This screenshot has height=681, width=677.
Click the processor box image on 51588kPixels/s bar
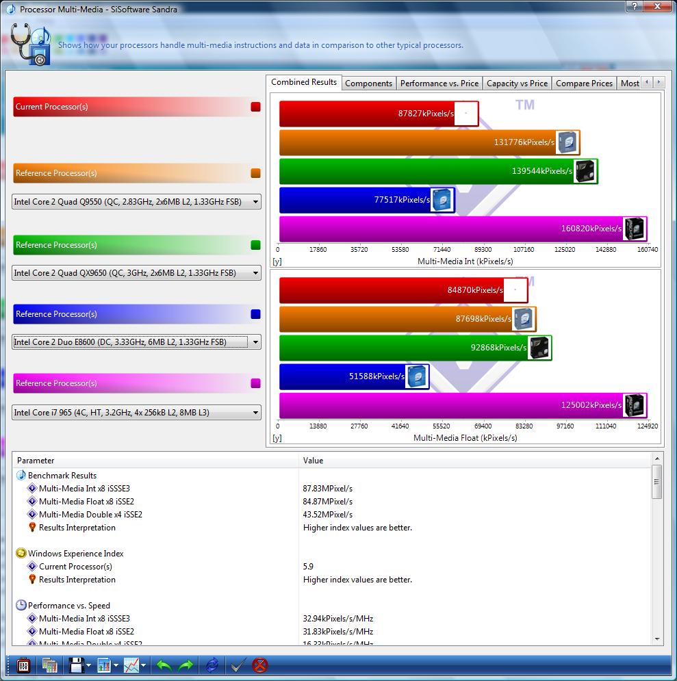tap(417, 376)
